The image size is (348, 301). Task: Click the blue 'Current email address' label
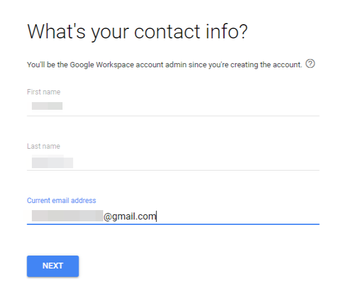[61, 200]
